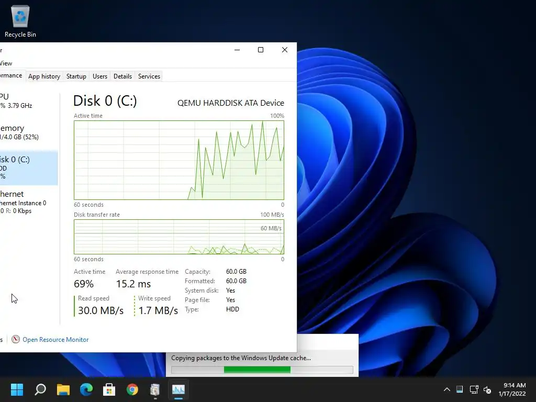Open Resource Monitor link
This screenshot has width=536, height=402.
(55, 339)
